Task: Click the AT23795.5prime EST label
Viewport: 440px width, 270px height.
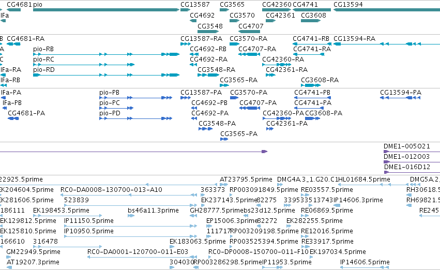Action: pyautogui.click(x=246, y=179)
